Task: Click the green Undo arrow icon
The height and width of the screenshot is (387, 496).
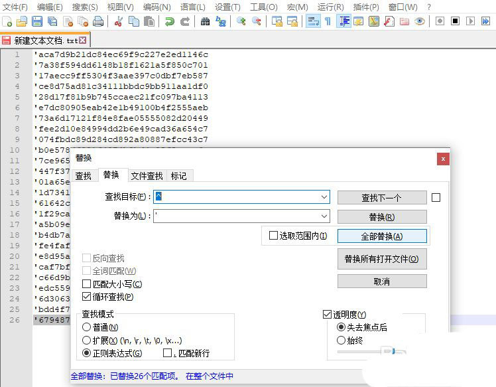Action: [170, 21]
